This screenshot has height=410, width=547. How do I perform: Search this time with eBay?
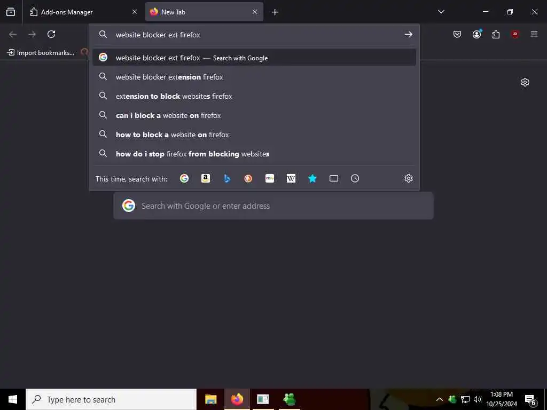[270, 178]
